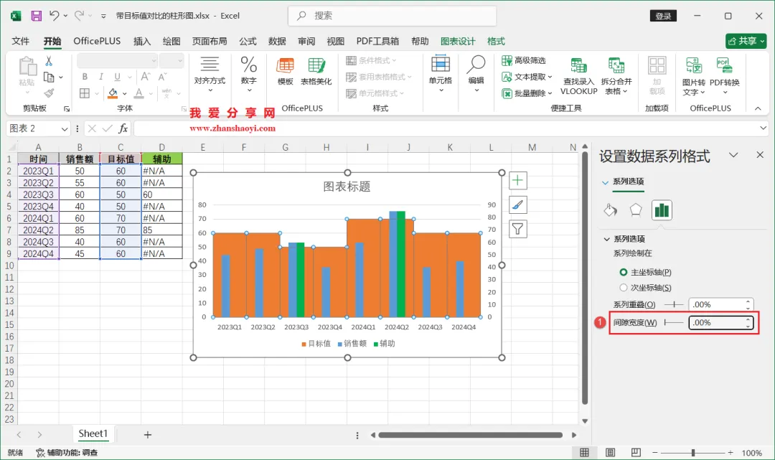
Task: Switch to the 格式 tab
Action: pos(496,41)
